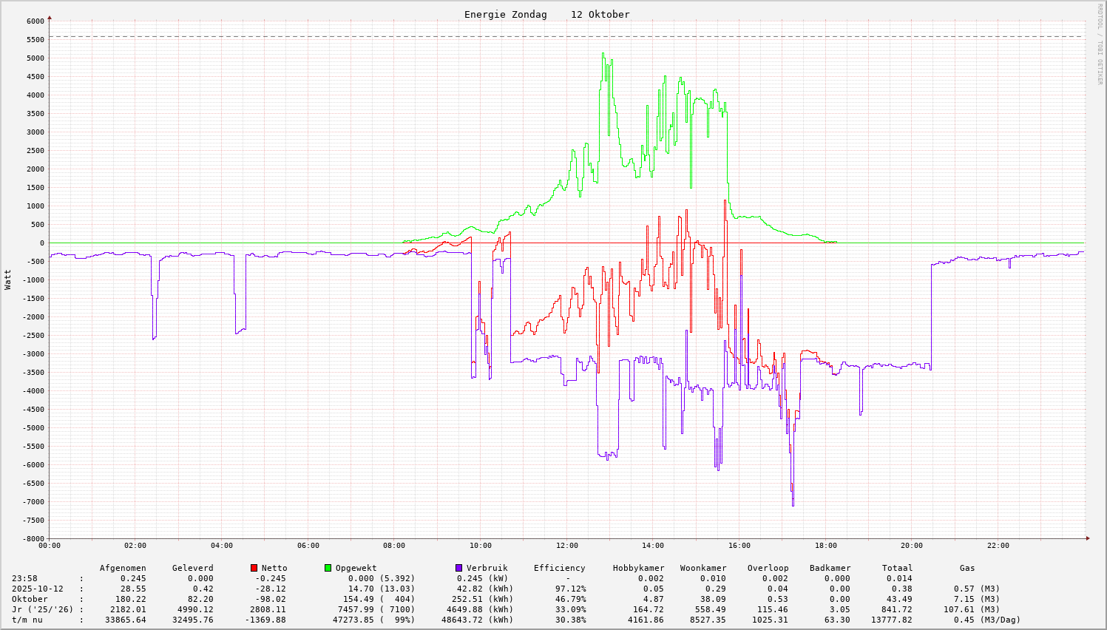The image size is (1107, 630).
Task: Click the 5000 y-axis tick label
Action: click(33, 58)
